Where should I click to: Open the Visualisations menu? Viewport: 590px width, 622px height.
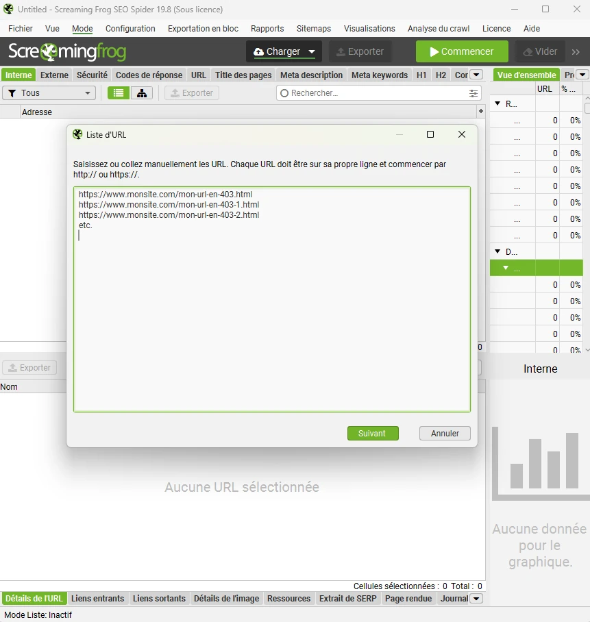click(x=369, y=29)
